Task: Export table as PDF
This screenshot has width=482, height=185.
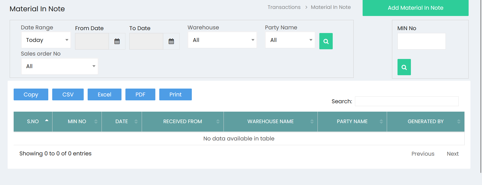Action: (140, 94)
